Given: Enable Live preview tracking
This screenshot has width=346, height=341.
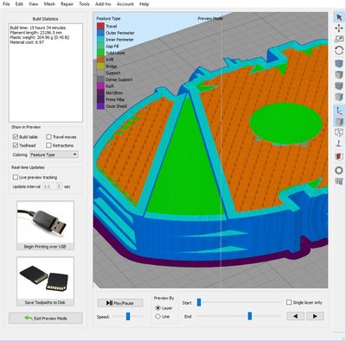Looking at the screenshot, I should pos(16,177).
